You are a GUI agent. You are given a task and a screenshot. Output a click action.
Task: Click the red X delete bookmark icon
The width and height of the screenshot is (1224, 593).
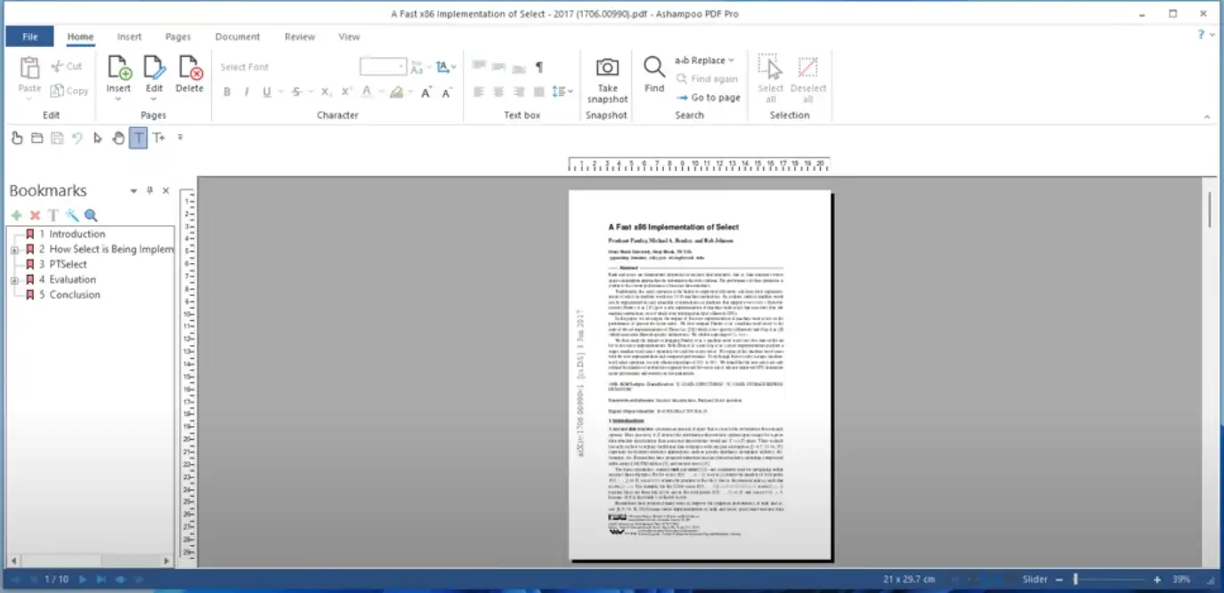tap(35, 215)
